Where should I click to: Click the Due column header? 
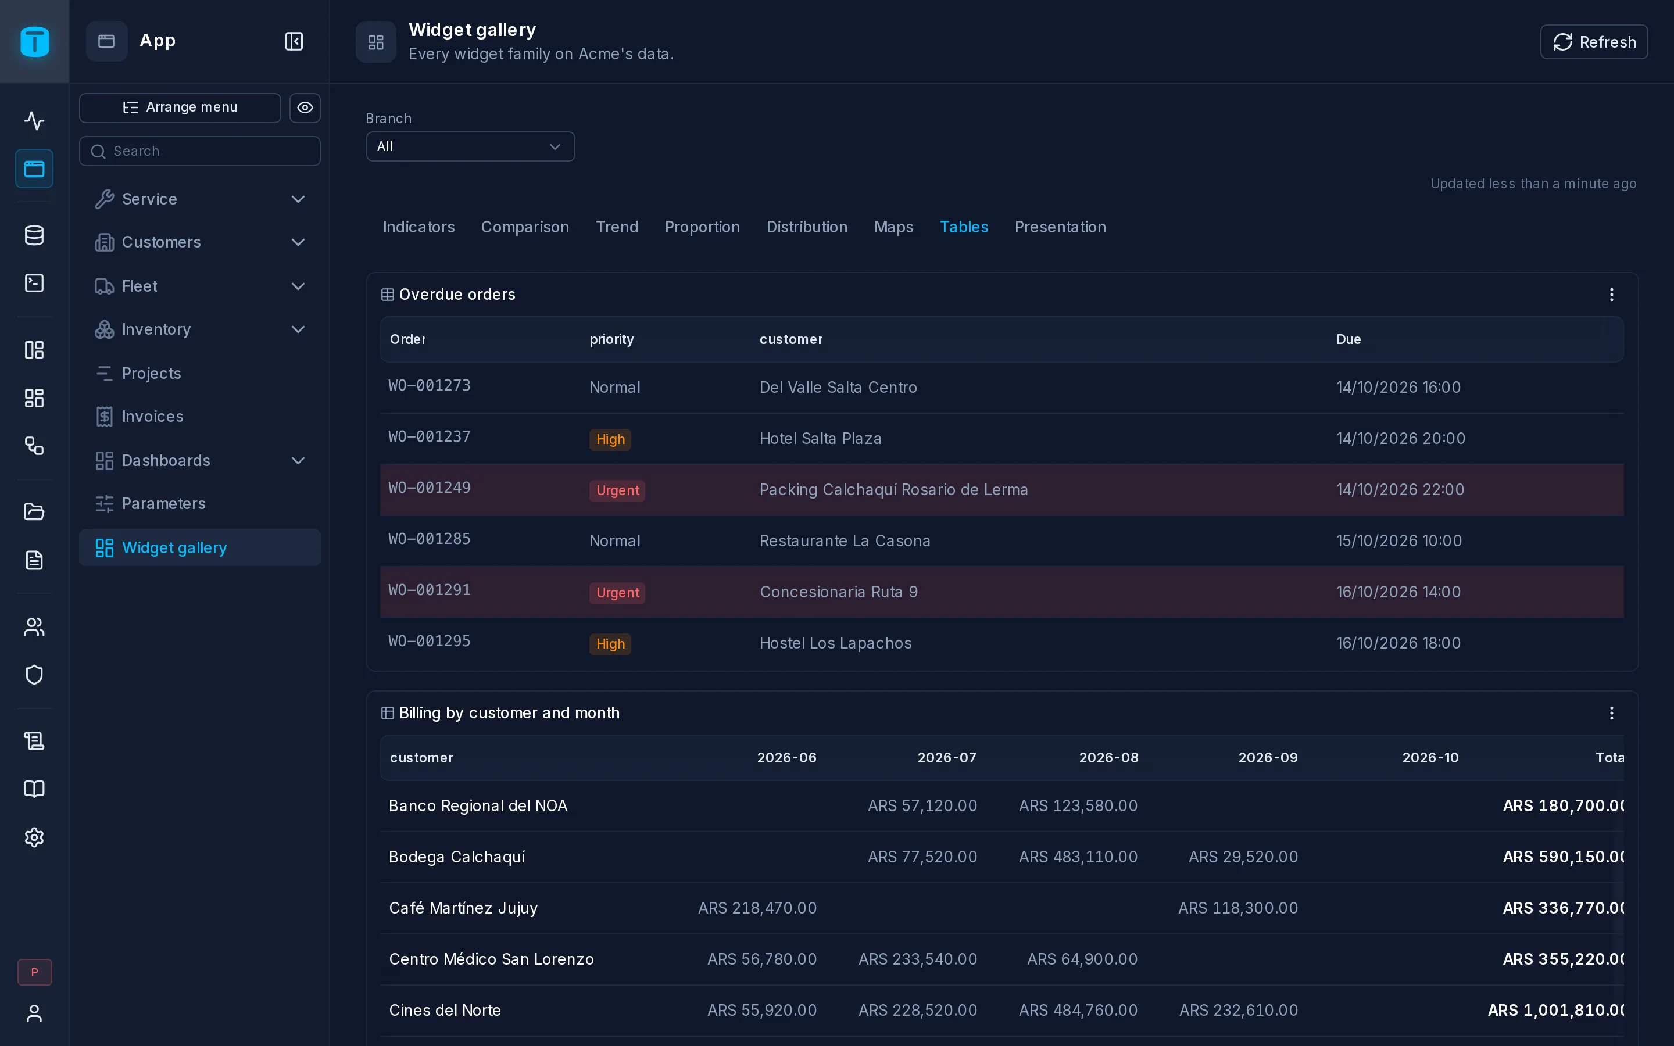[1348, 340]
